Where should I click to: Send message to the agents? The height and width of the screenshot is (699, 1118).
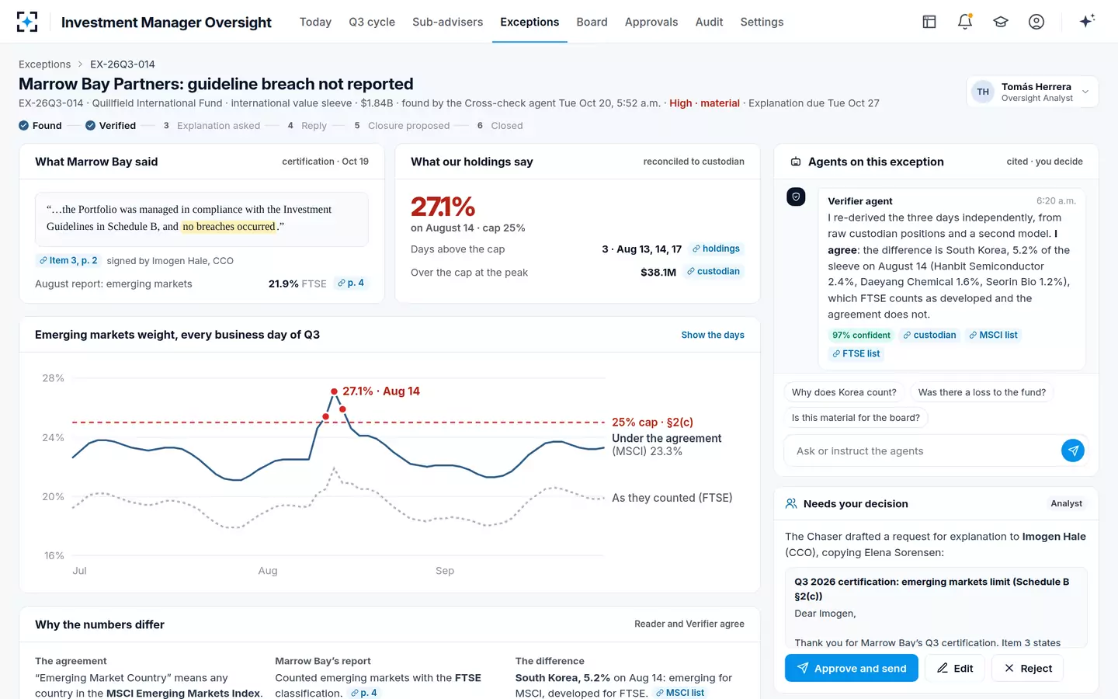pyautogui.click(x=1073, y=450)
